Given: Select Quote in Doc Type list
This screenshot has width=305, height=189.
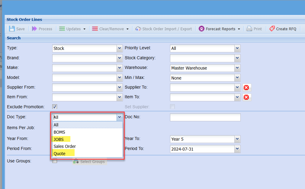Looking at the screenshot, I should [x=88, y=154].
